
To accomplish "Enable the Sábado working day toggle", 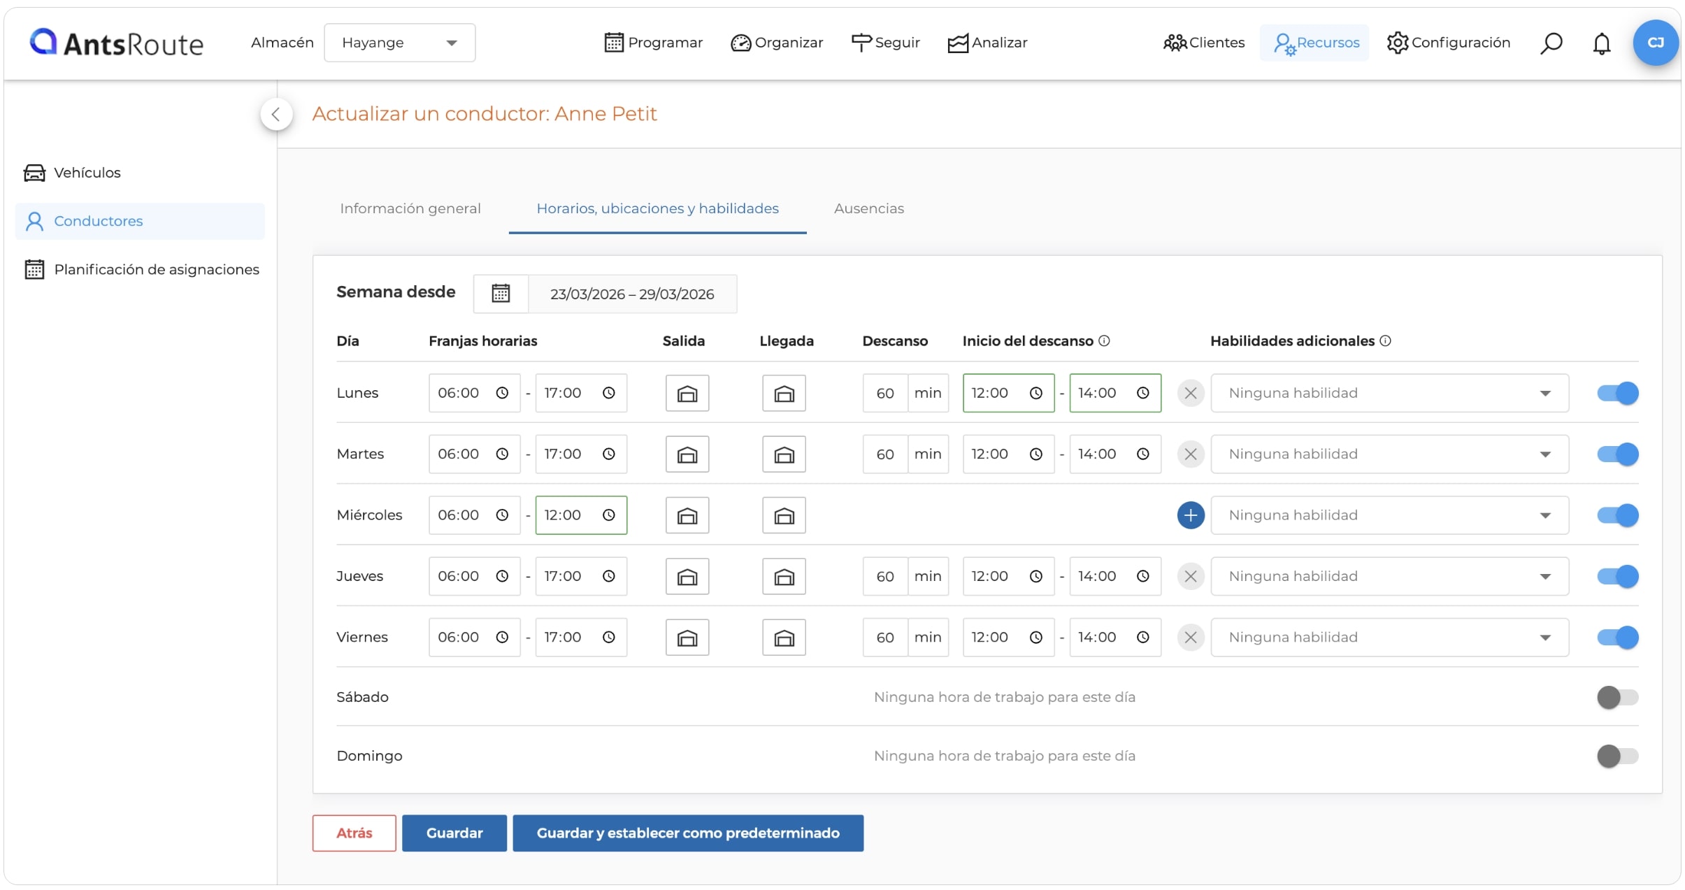I will tap(1617, 697).
